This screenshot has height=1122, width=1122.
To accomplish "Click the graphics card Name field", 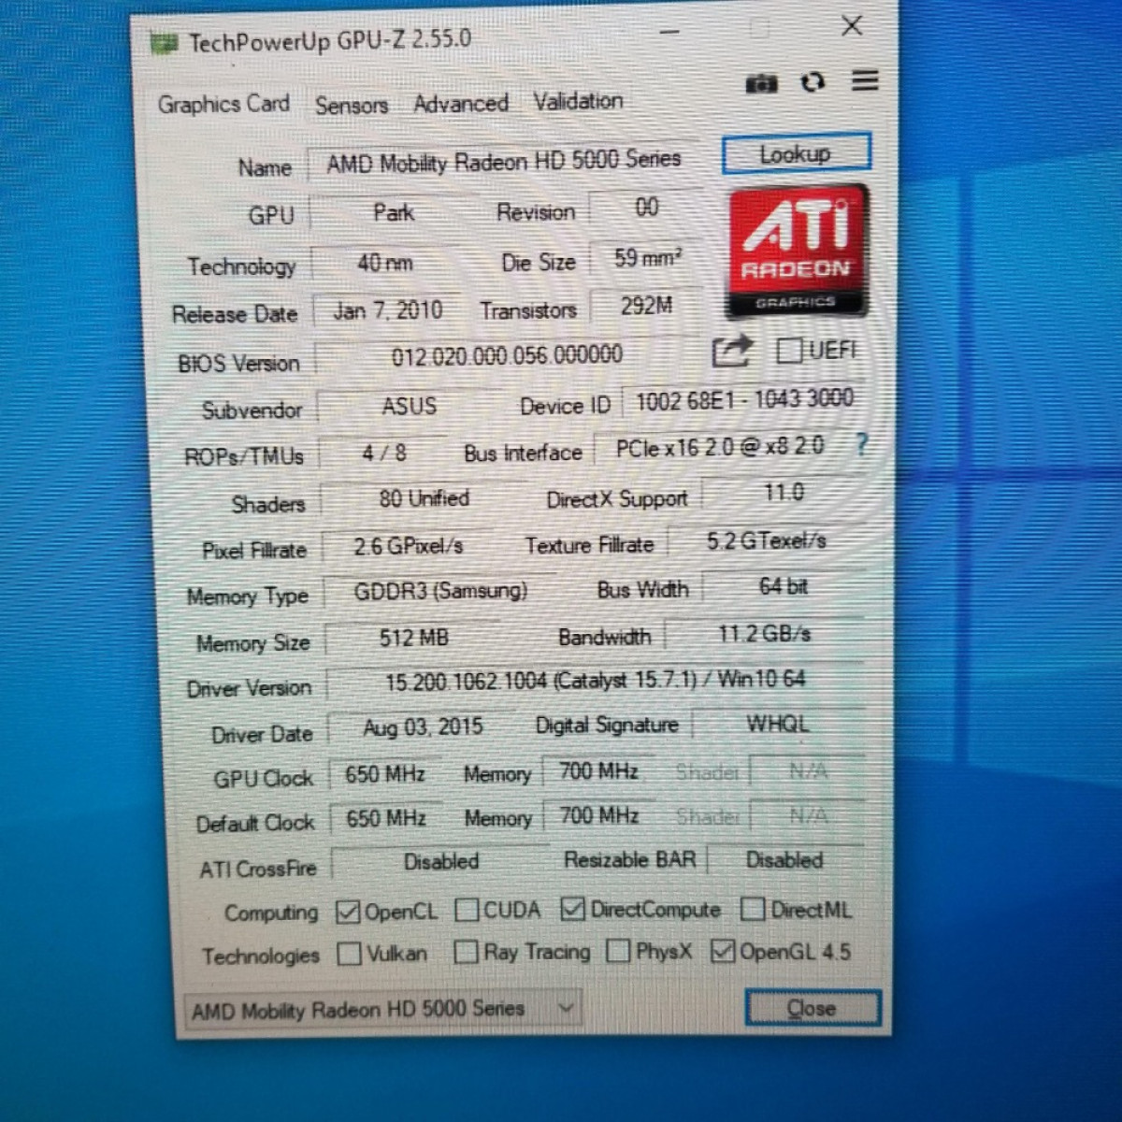I will click(x=503, y=163).
